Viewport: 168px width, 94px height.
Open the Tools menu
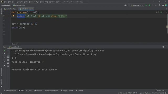(42, 2)
